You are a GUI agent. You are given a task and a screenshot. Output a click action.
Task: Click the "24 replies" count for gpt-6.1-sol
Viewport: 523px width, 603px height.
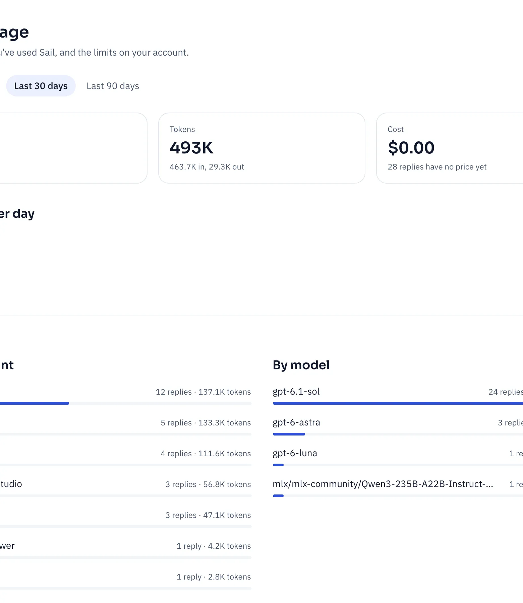coord(506,392)
